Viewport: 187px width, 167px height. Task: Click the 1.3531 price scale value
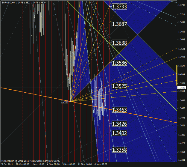182,83
